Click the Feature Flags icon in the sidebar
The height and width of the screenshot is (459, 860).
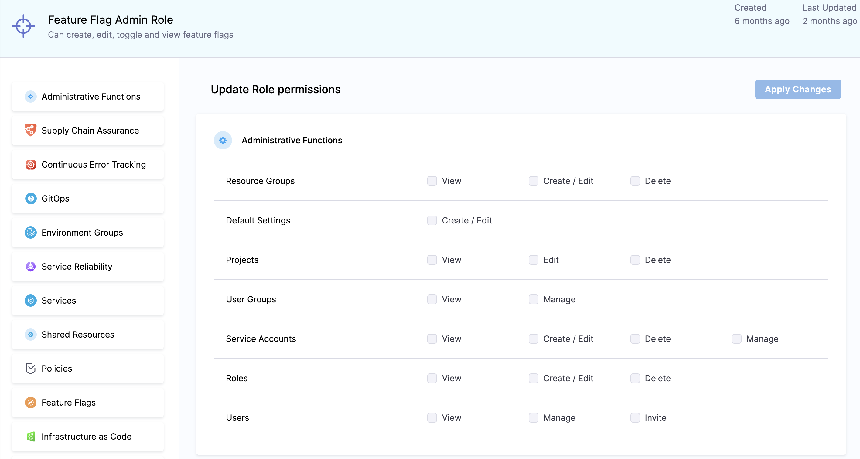30,403
